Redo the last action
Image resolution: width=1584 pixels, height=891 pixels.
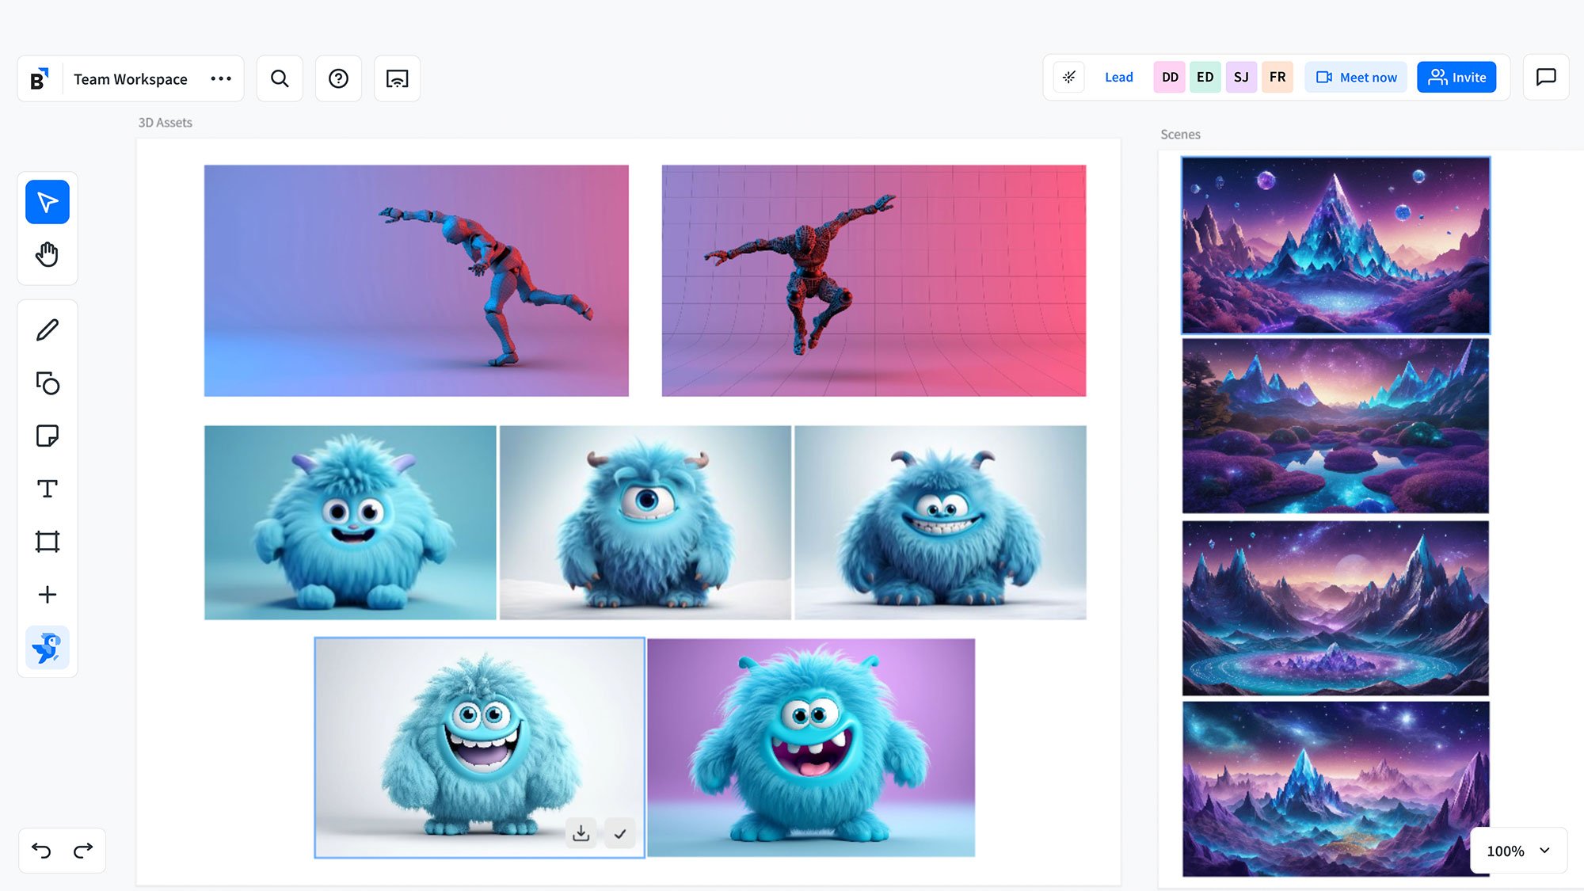point(83,851)
